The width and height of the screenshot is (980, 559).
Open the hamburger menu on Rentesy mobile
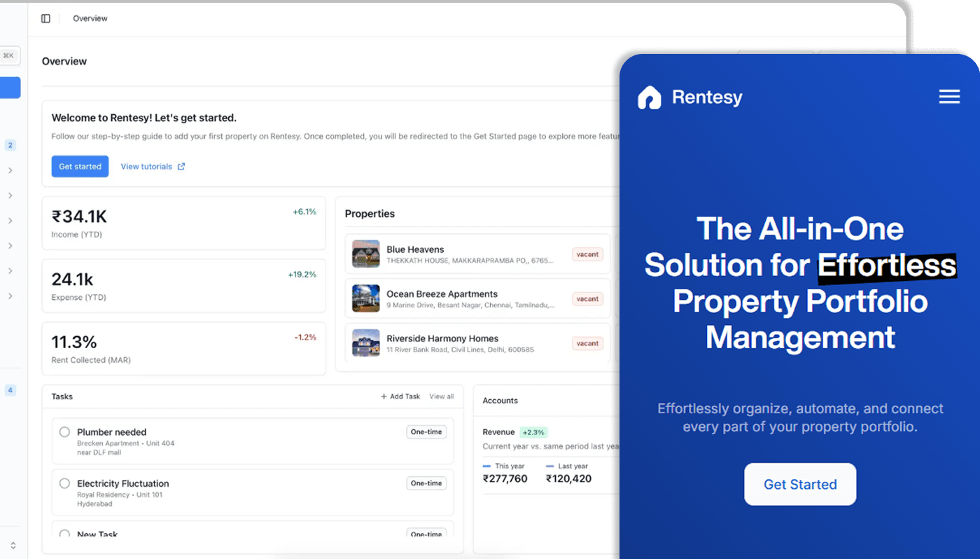(949, 97)
